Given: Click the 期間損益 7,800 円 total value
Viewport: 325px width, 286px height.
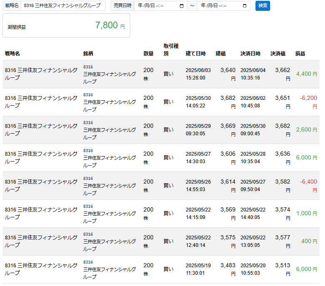Looking at the screenshot, I should pos(110,25).
